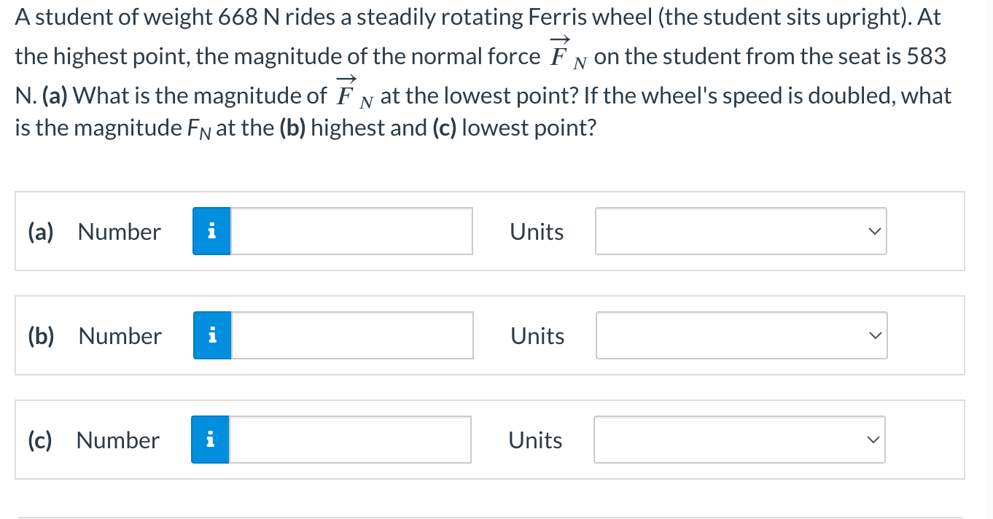Click the Units label in row (b)

537,336
